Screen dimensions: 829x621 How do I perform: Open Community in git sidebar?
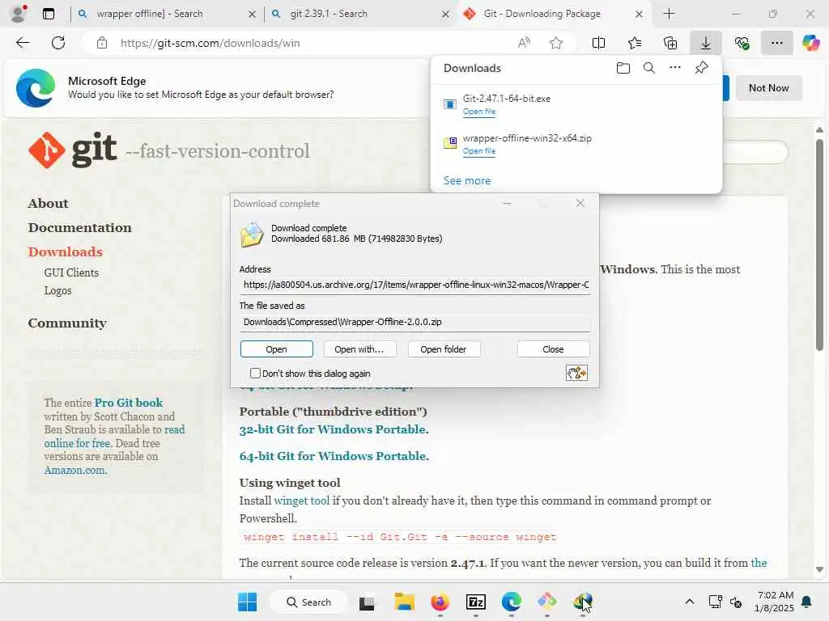point(67,323)
